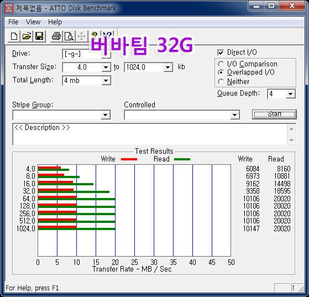The height and width of the screenshot is (297, 309).
Task: Click the write value 6973
Action: tap(253, 176)
